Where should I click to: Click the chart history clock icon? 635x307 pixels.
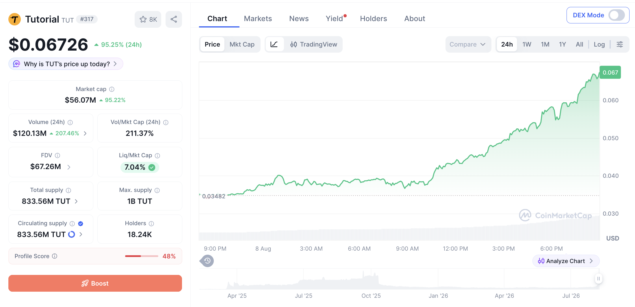coord(207,261)
